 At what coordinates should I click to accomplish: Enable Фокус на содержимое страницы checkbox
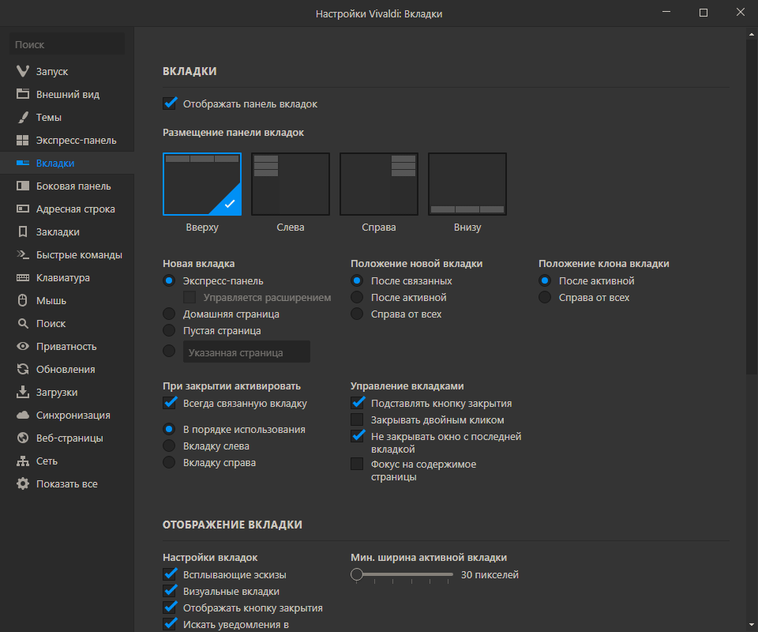pos(357,464)
